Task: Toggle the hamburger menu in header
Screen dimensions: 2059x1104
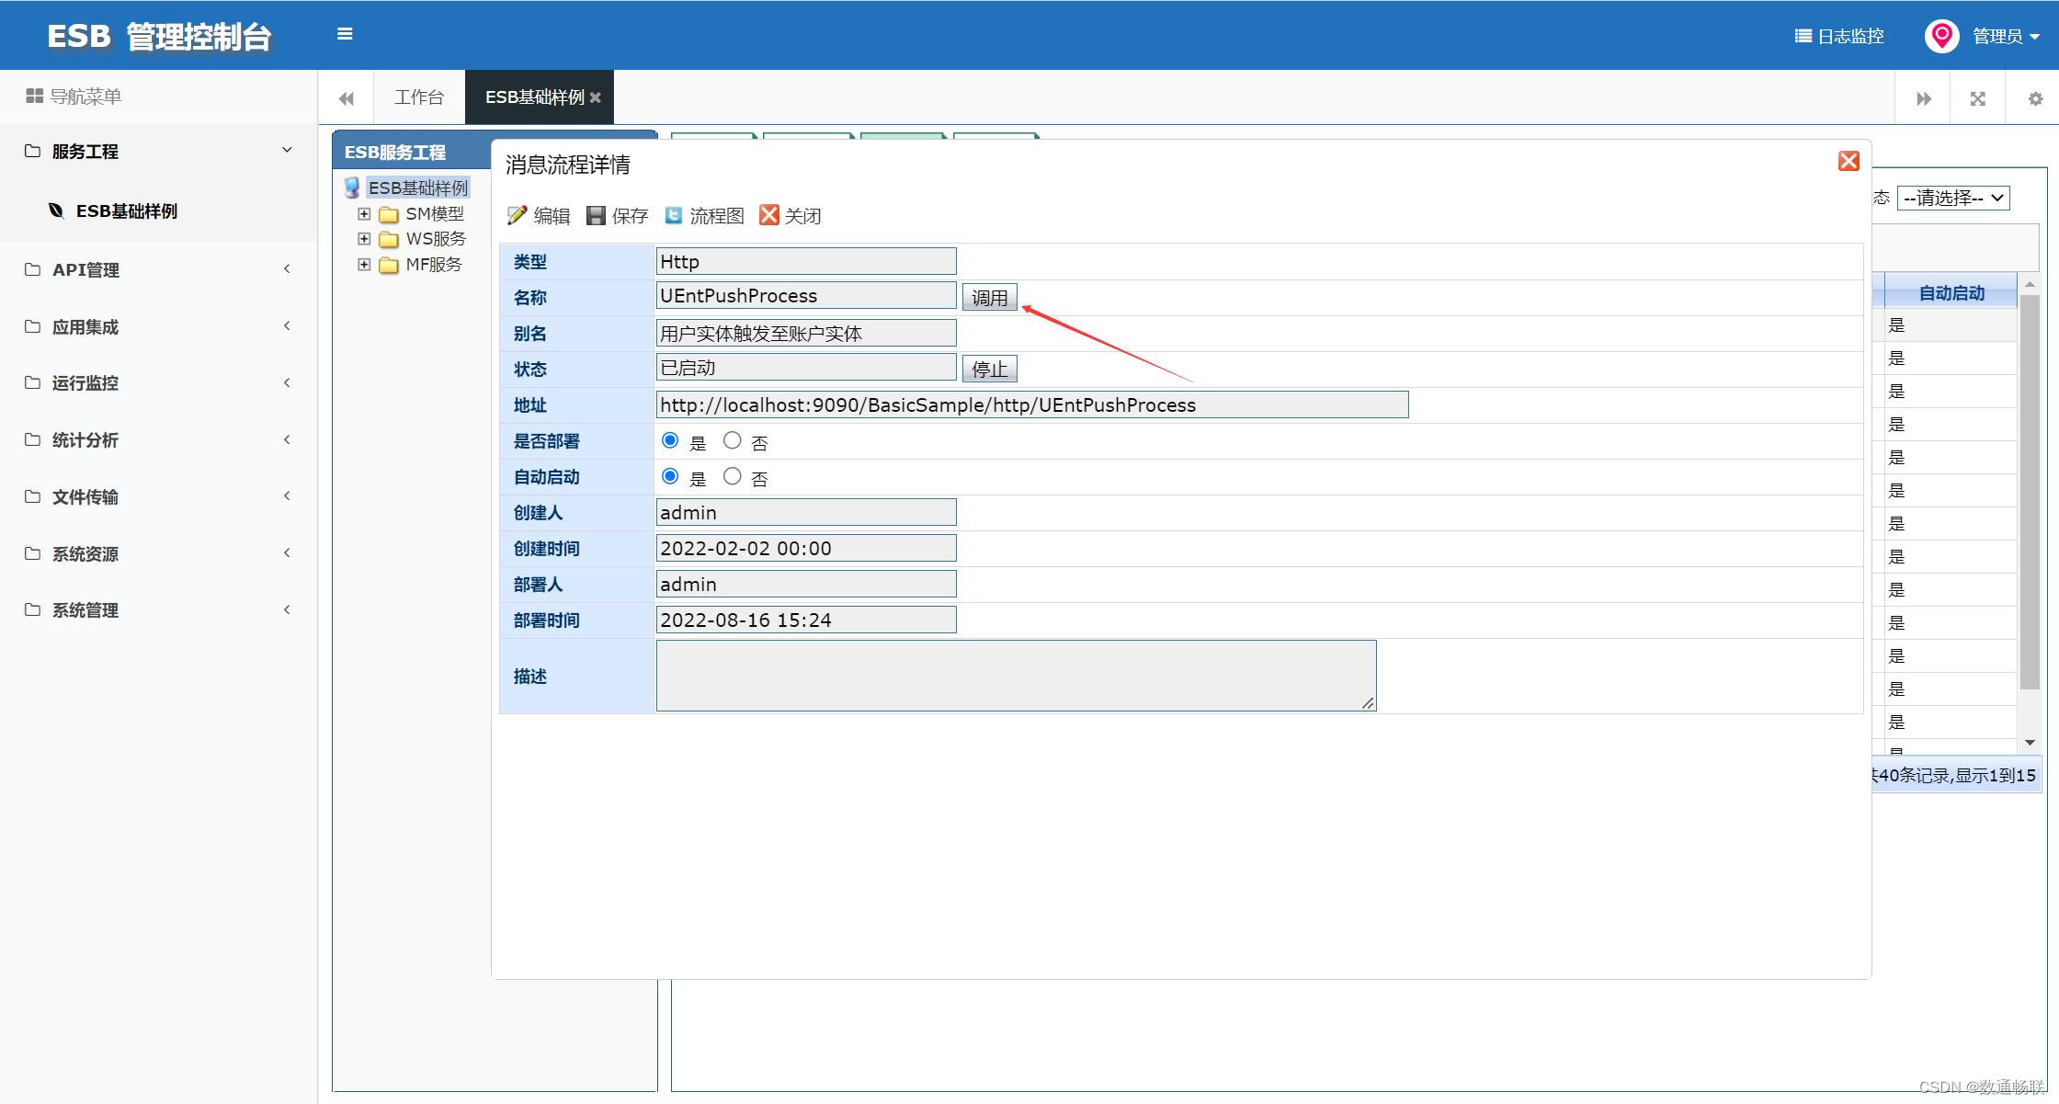Action: pyautogui.click(x=345, y=34)
